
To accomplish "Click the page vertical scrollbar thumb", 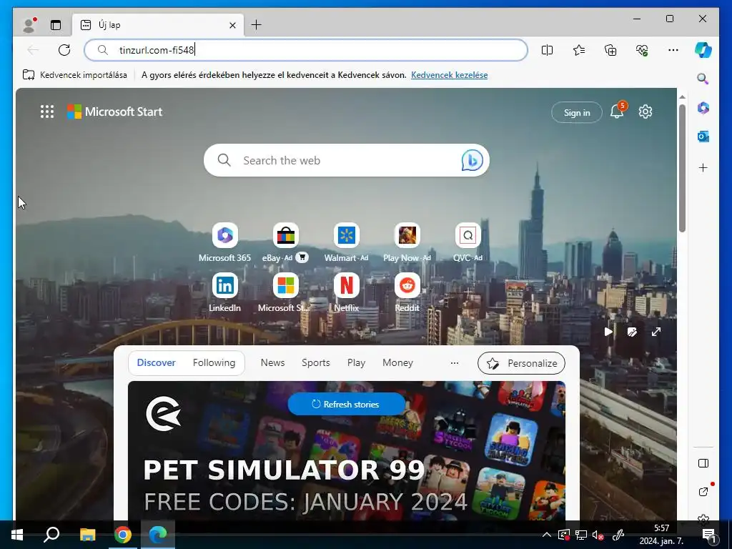I will tap(682, 168).
